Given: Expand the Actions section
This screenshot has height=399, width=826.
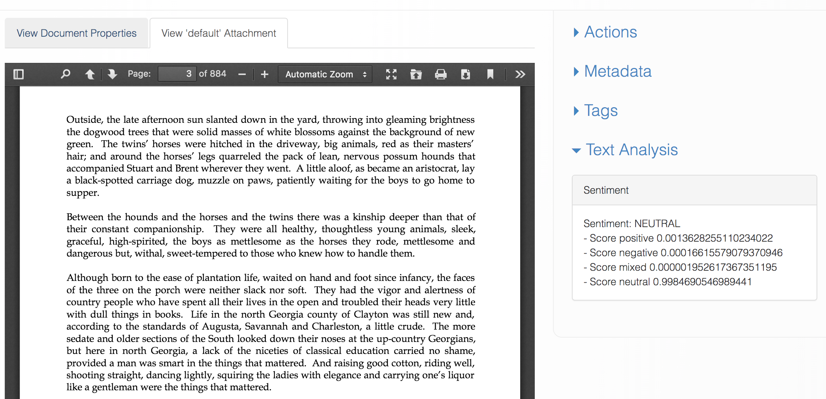Looking at the screenshot, I should [605, 32].
